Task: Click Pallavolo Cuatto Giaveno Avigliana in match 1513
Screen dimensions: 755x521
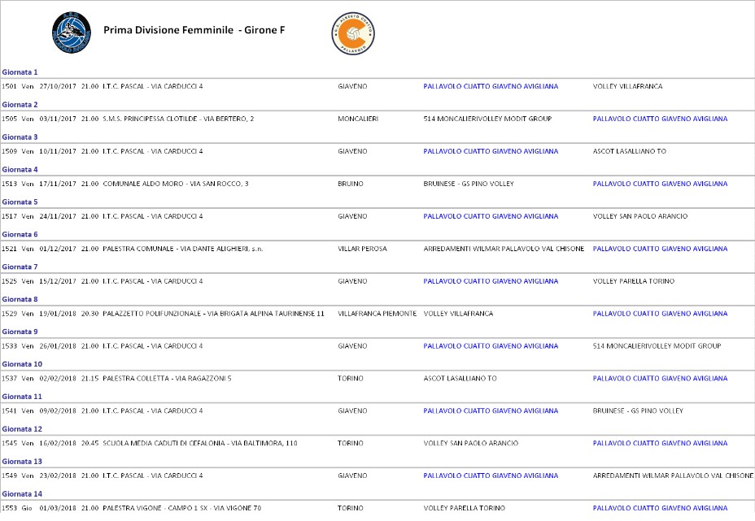Action: 660,184
